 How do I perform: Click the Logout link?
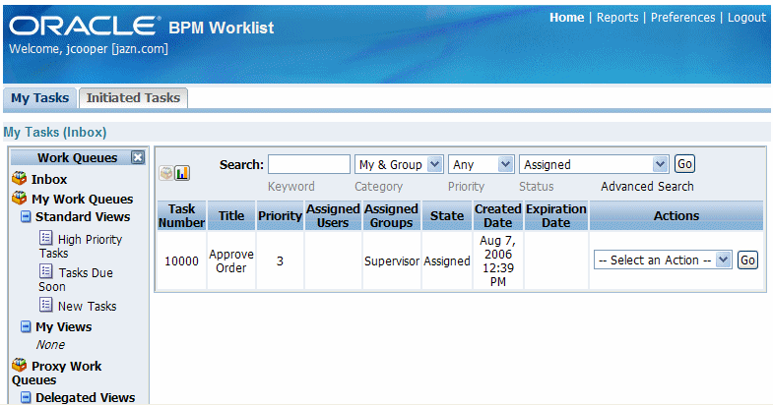pos(746,18)
